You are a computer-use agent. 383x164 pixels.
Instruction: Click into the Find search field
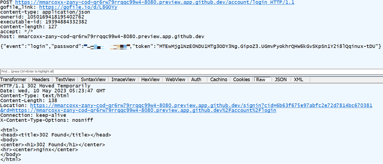[166, 72]
